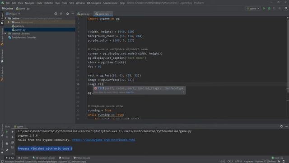This screenshot has width=289, height=163.
Task: Click the up arrow in the Run panel
Action: pyautogui.click(x=13, y=132)
